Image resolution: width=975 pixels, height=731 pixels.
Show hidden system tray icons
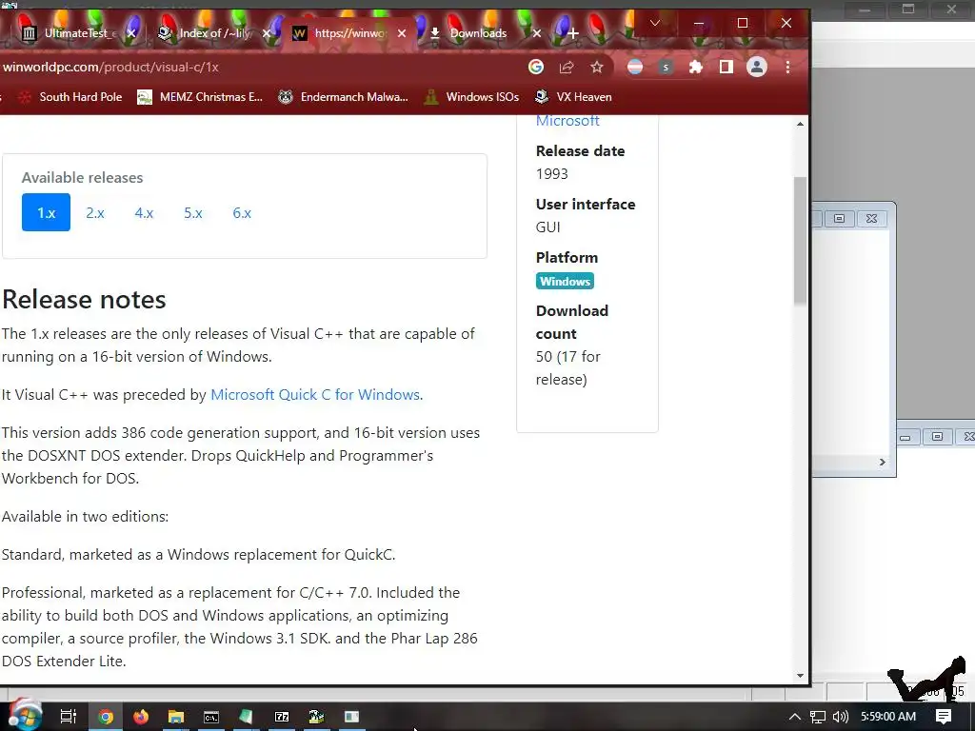(x=795, y=717)
